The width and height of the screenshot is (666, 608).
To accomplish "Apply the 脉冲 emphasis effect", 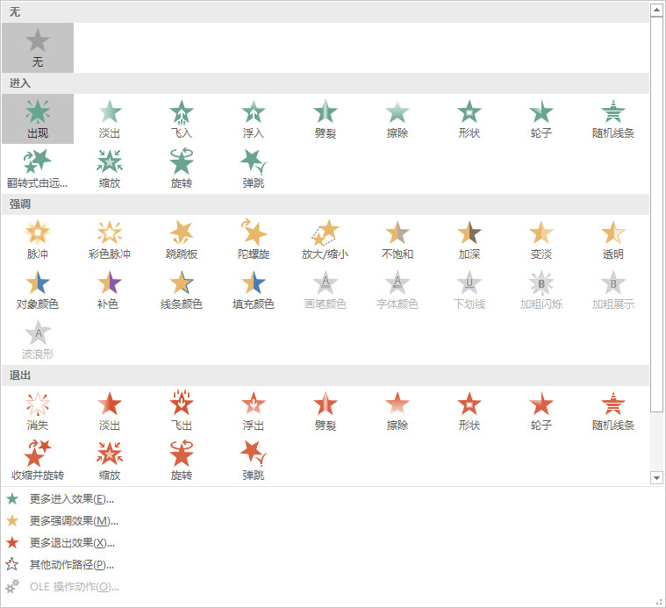I will point(38,240).
